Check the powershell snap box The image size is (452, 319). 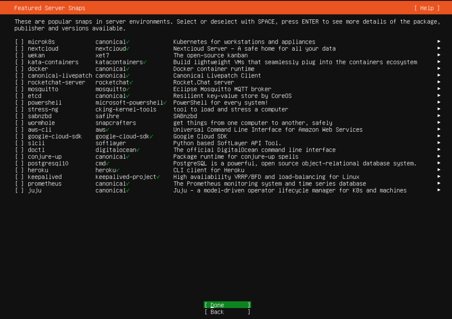(19, 103)
